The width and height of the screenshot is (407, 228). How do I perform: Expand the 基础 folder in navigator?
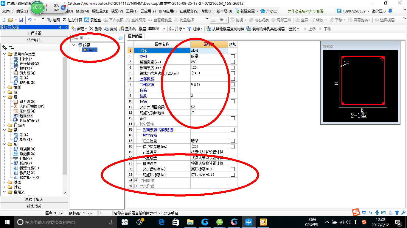tap(4, 182)
